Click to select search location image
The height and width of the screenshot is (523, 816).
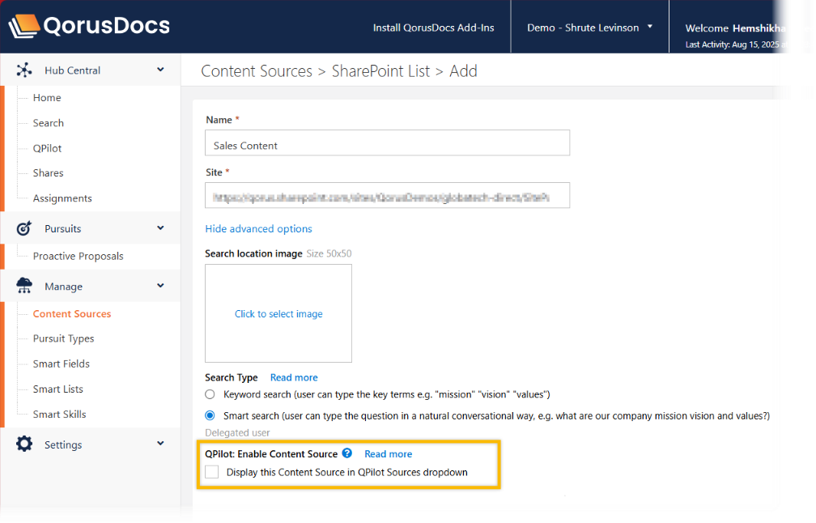coord(278,313)
